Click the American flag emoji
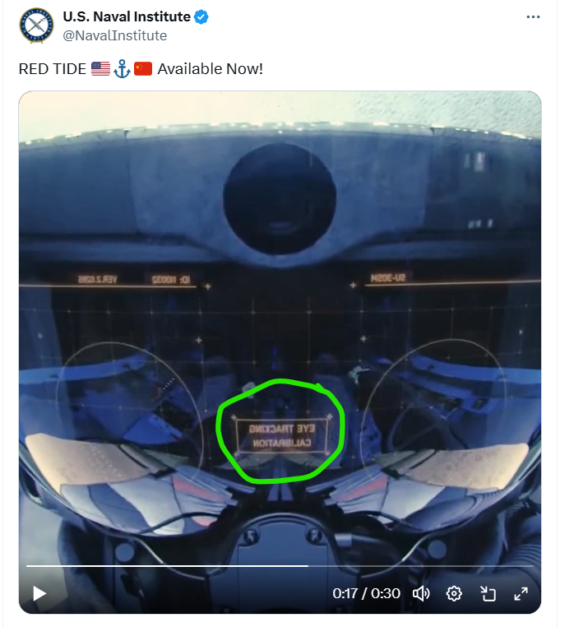The height and width of the screenshot is (627, 574). click(x=100, y=69)
